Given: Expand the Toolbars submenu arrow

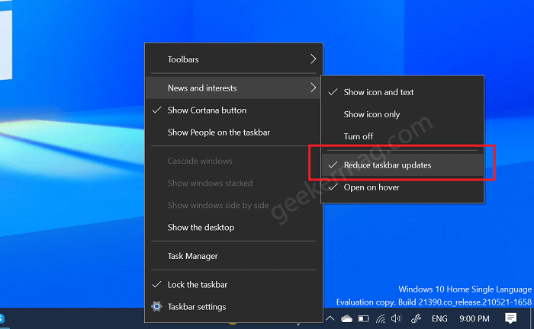Looking at the screenshot, I should 313,59.
